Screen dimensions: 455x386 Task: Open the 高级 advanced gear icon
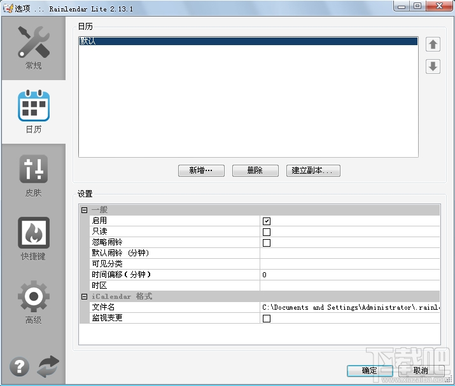(x=34, y=296)
